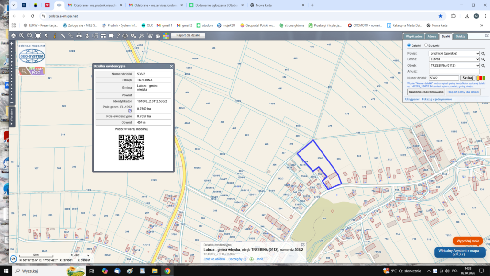Screen dimensions: 490x276
Task: Open the shopping cart icon
Action: pyautogui.click(x=150, y=35)
